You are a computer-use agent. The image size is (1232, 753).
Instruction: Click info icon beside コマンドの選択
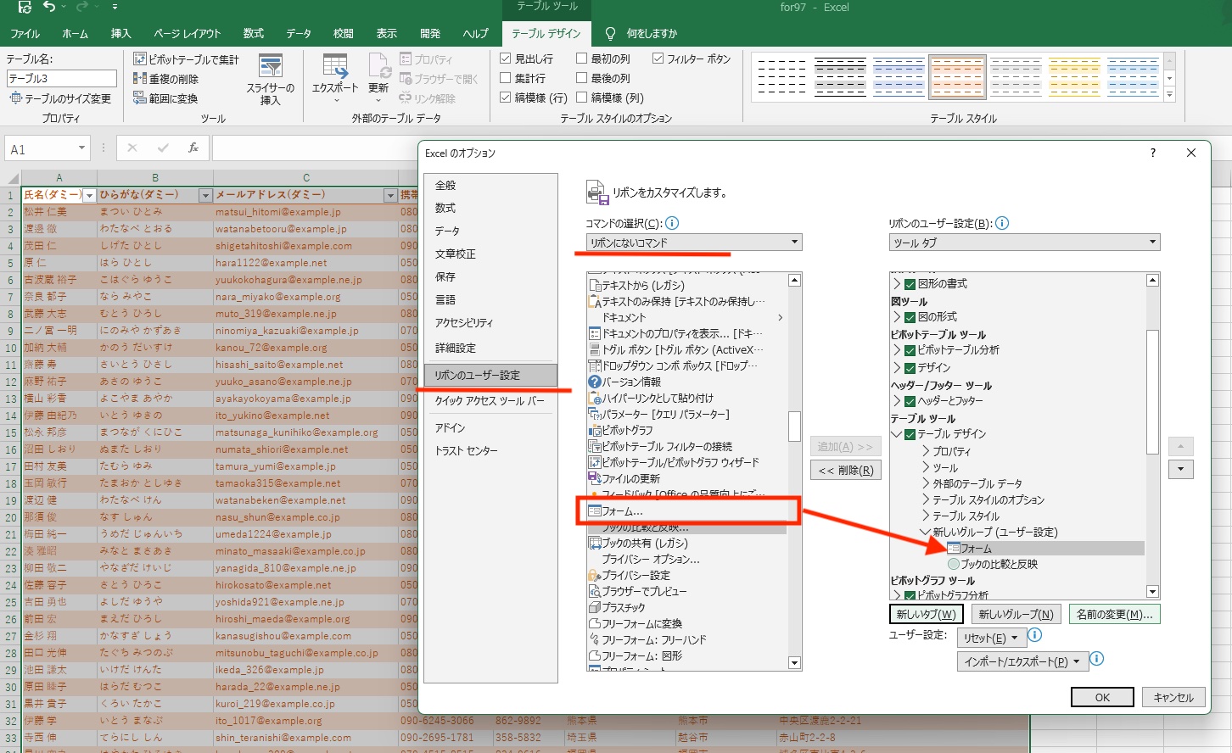[x=672, y=223]
